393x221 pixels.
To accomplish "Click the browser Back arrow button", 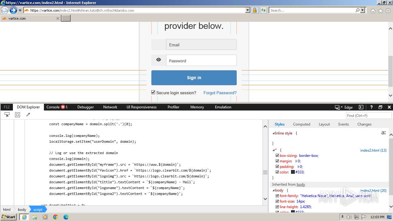I will (x=5, y=10).
